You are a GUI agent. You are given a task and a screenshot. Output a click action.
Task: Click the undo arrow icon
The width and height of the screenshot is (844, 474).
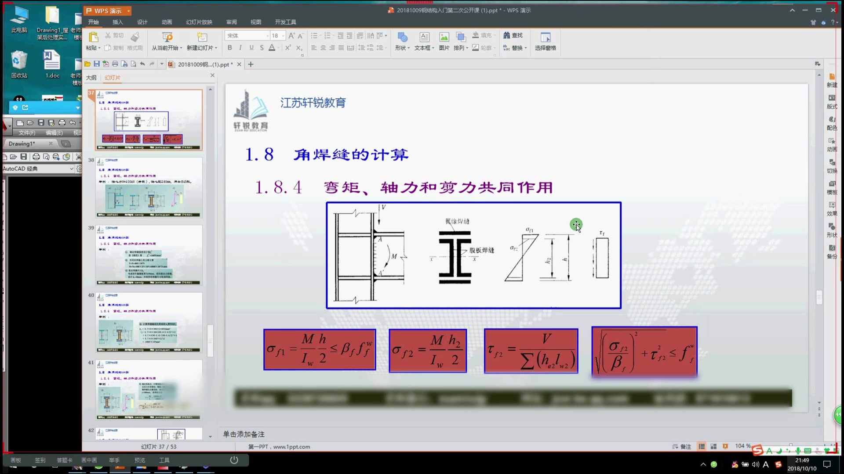pyautogui.click(x=142, y=64)
